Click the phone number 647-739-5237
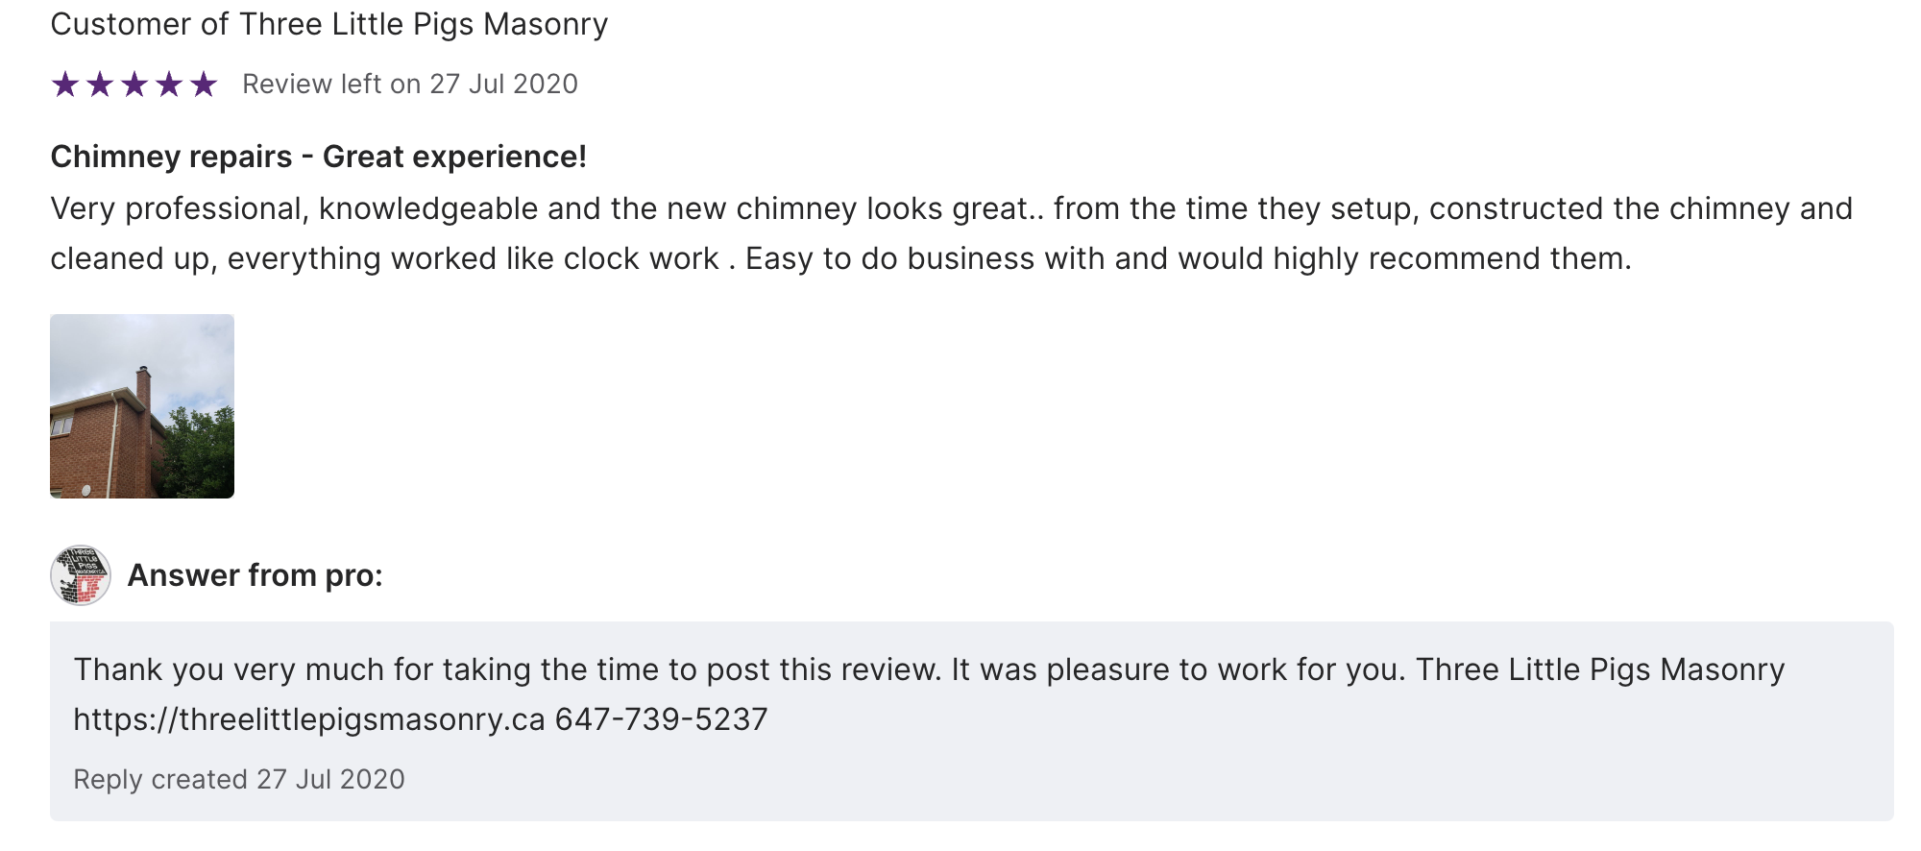Image resolution: width=1921 pixels, height=851 pixels. [662, 719]
